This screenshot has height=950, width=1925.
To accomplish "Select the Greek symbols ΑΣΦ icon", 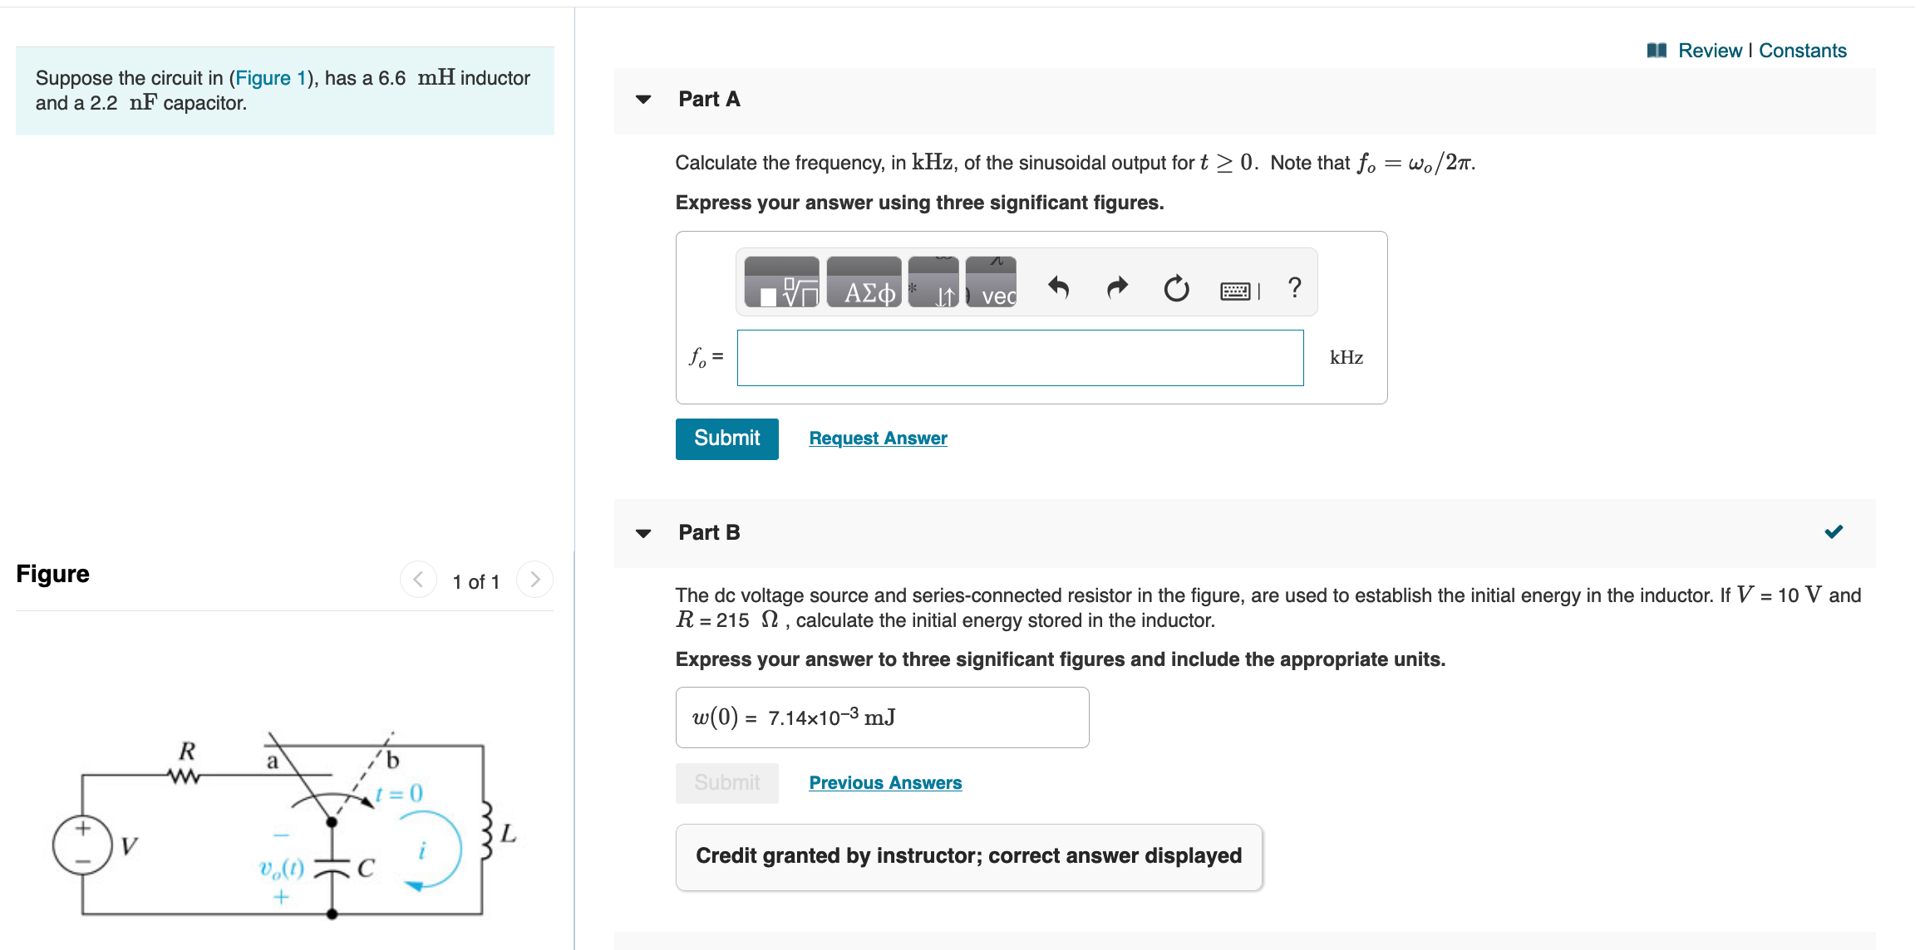I will click(x=864, y=283).
